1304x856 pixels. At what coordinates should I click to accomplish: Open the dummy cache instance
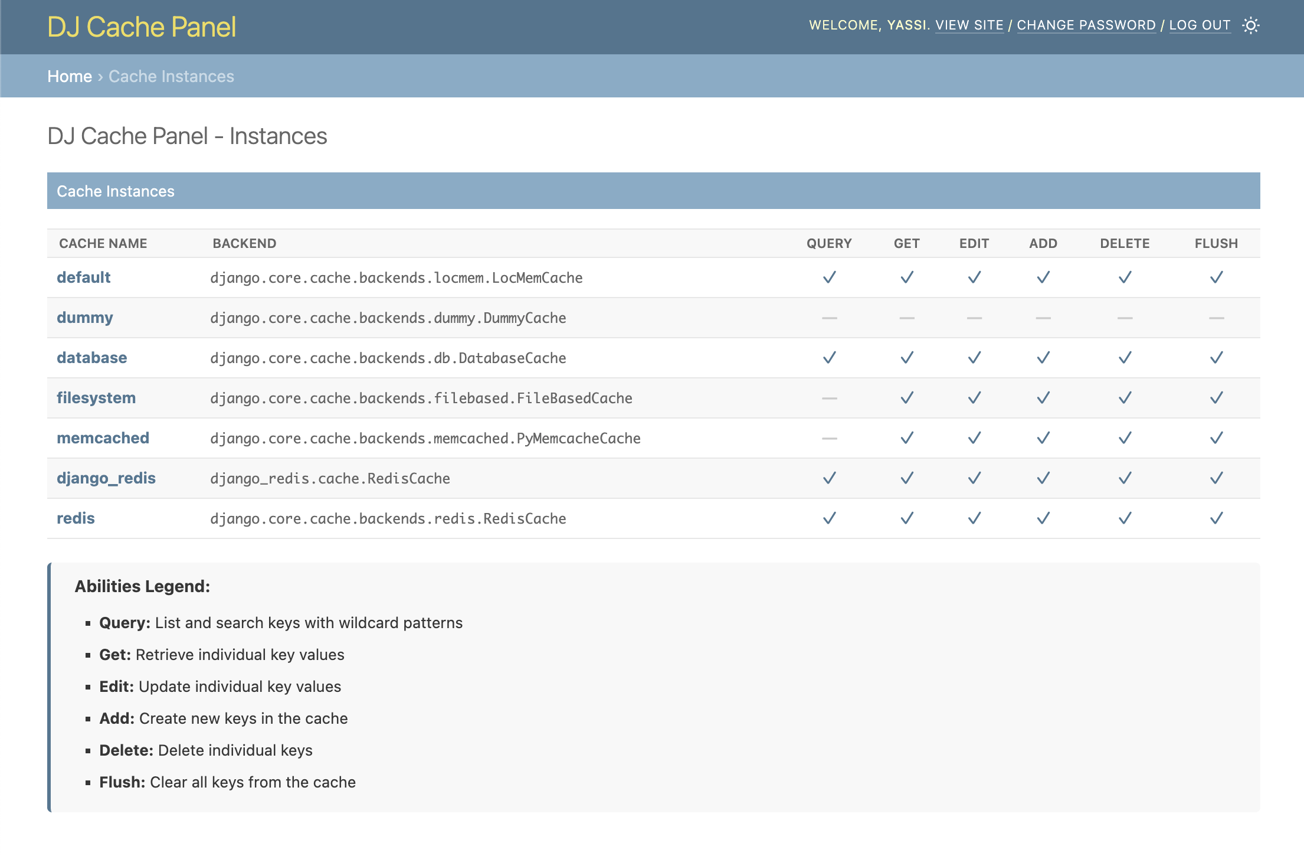84,318
